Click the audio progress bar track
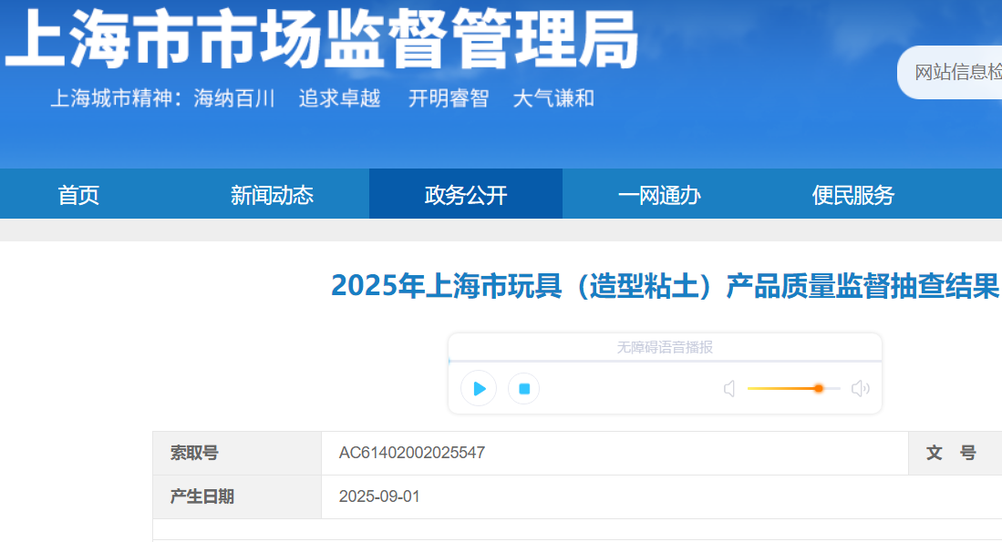This screenshot has width=1002, height=542. (x=665, y=362)
